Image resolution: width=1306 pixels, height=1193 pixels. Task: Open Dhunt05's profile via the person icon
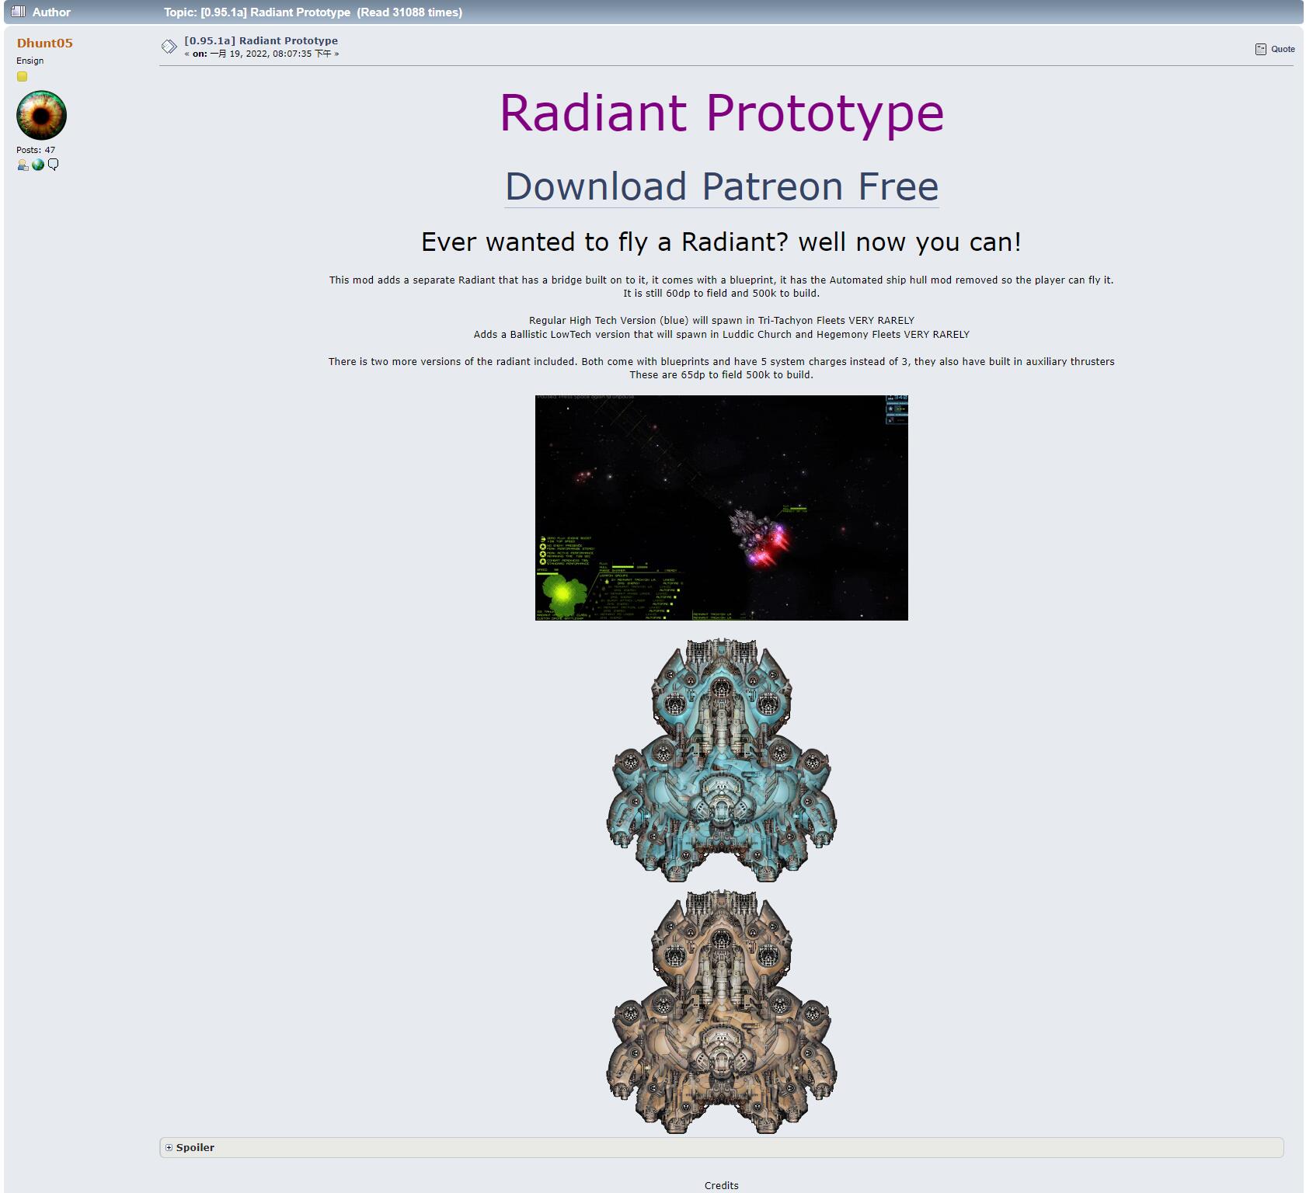point(21,165)
